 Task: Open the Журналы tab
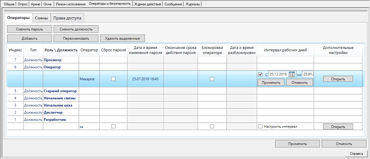(x=193, y=4)
